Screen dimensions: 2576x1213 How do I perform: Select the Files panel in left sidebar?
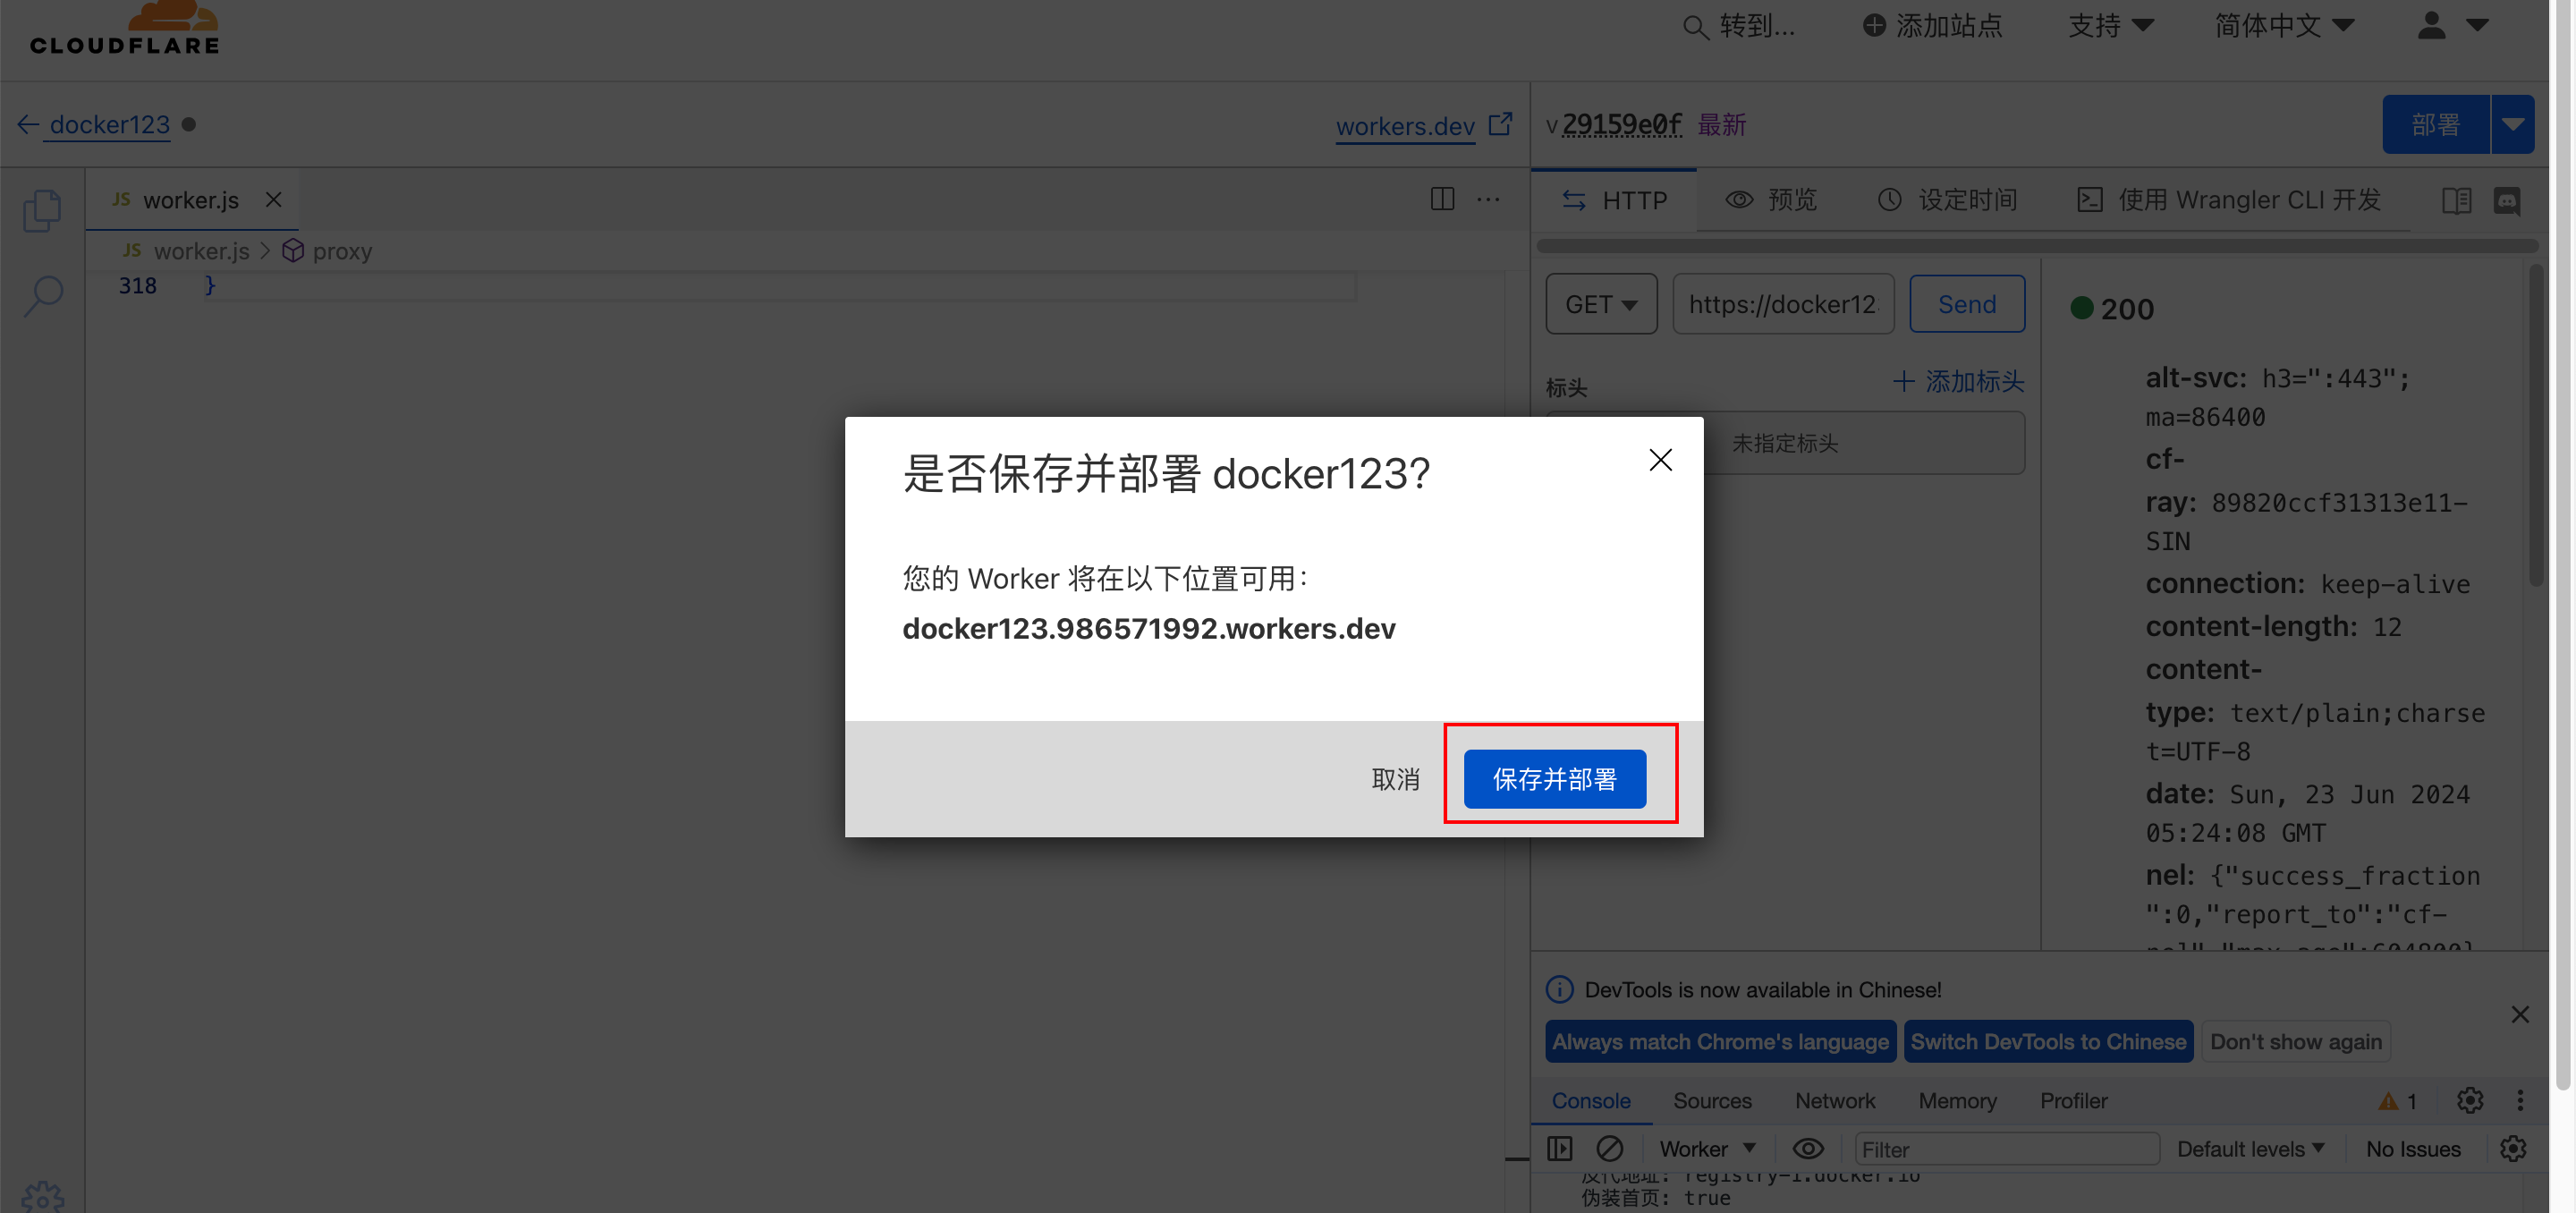[x=42, y=210]
